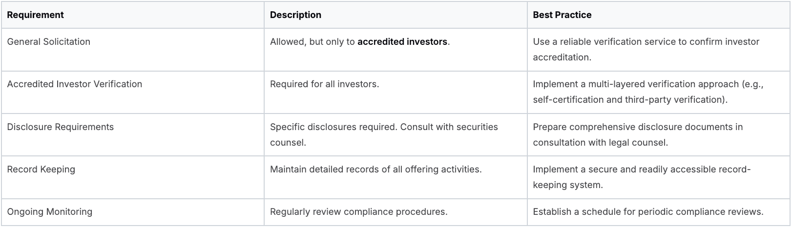Click 'Maintain detailed records' description text

click(375, 170)
